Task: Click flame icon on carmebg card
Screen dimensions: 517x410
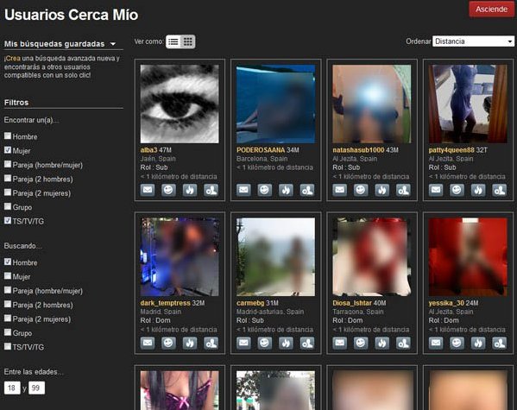Action: 286,343
